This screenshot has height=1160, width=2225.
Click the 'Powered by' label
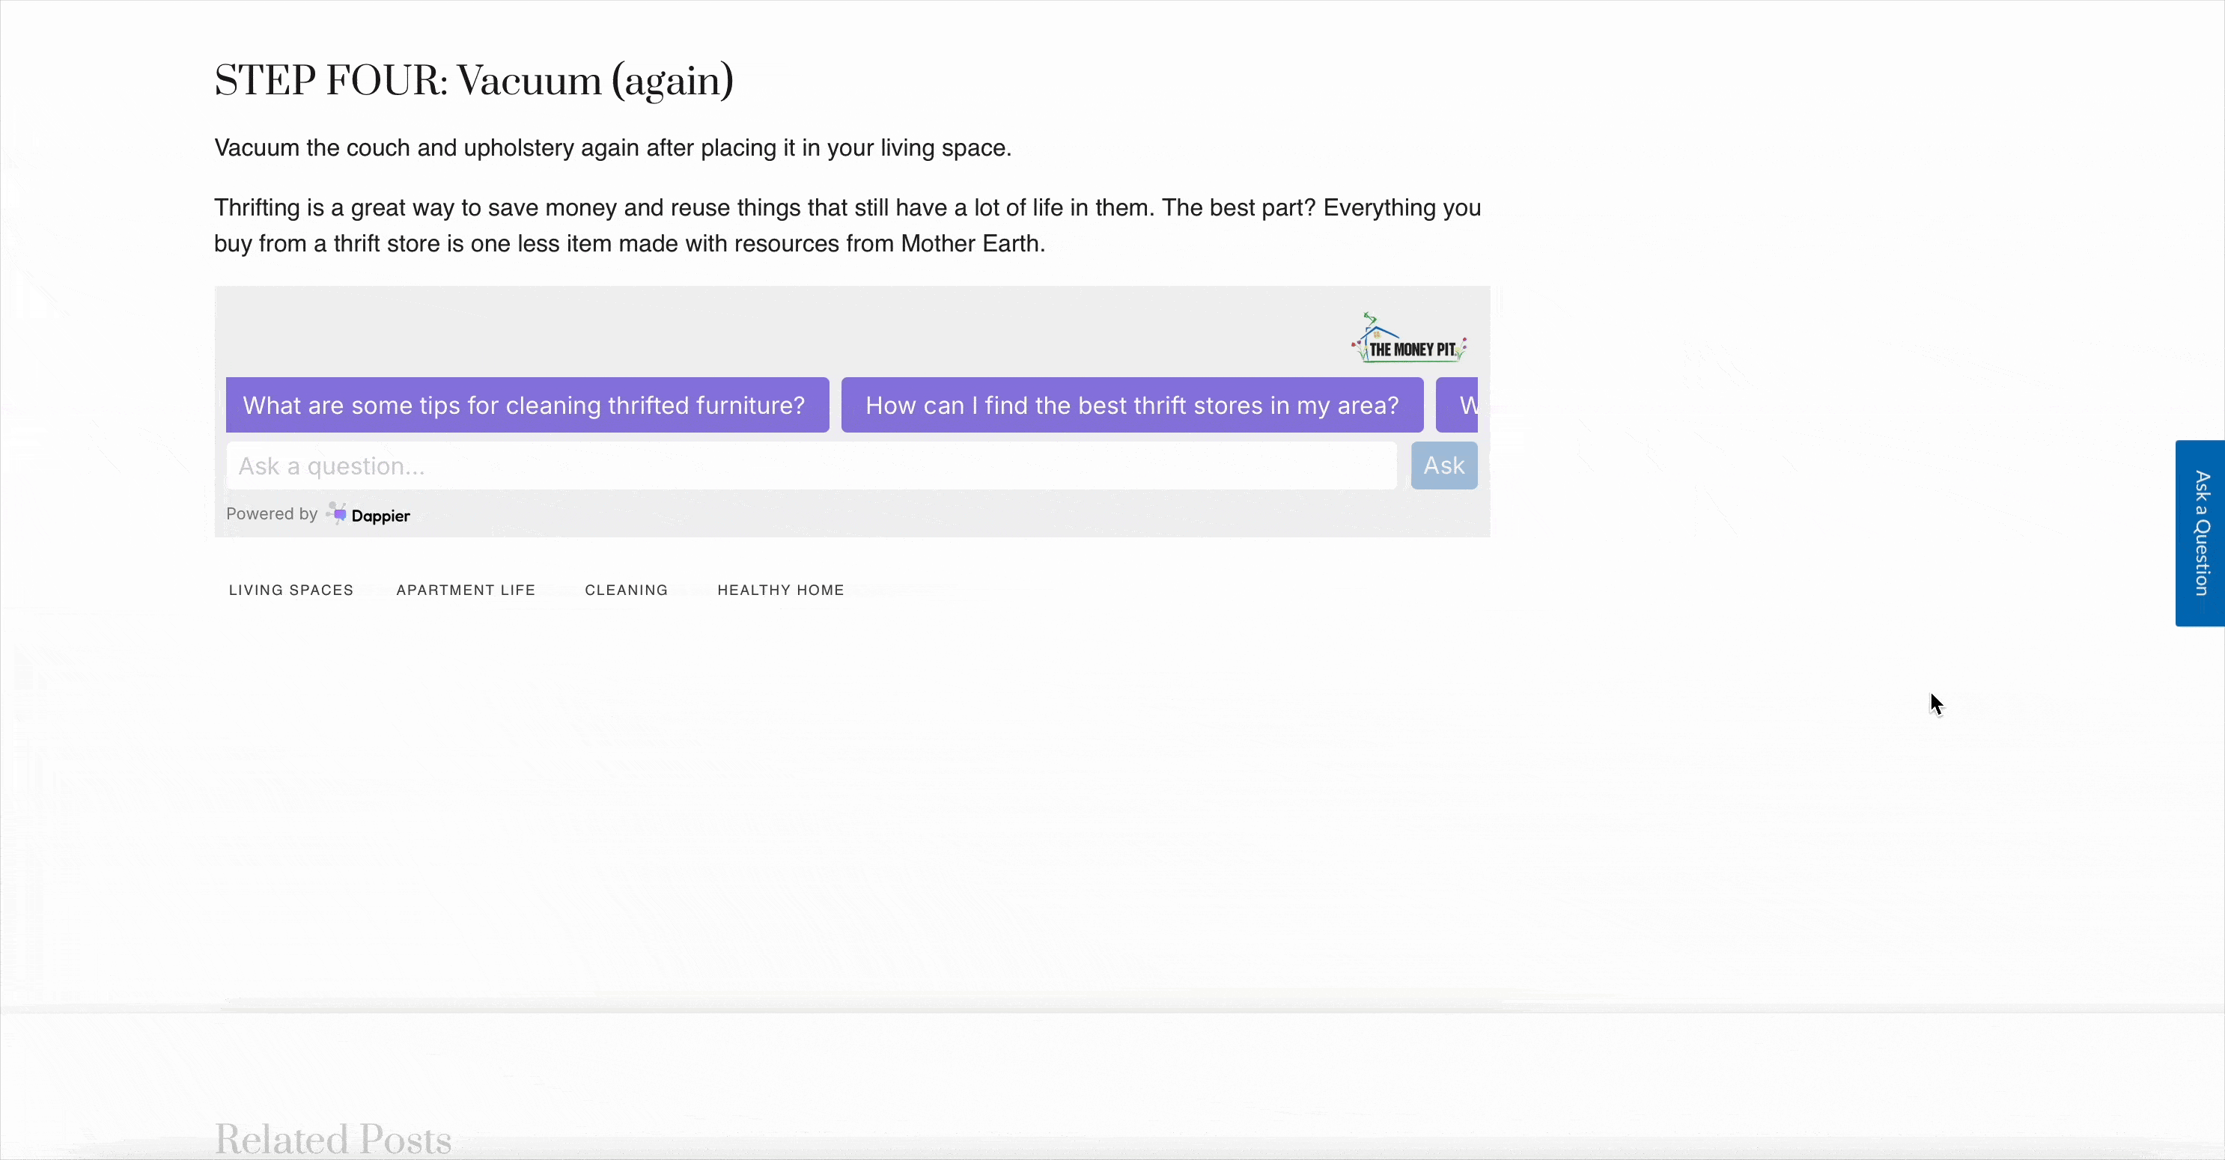271,514
